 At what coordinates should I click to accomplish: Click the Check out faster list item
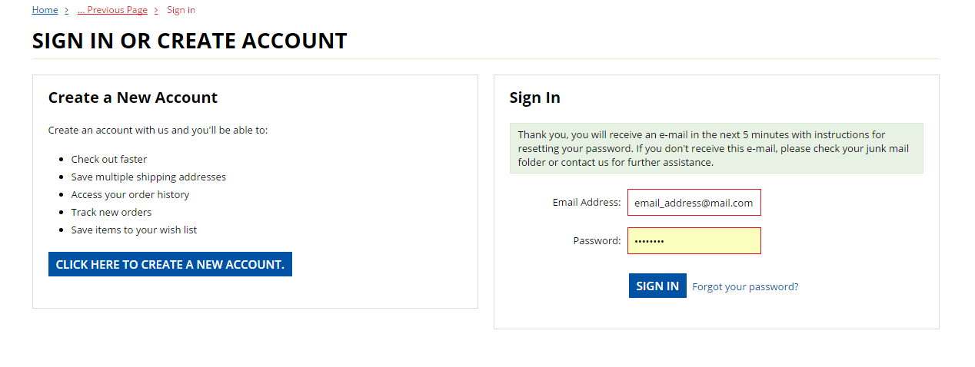[x=108, y=159]
